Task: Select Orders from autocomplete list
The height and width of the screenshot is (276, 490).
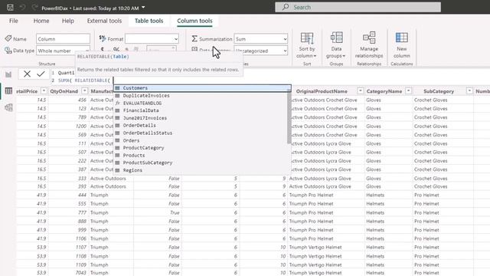Action: [201, 140]
